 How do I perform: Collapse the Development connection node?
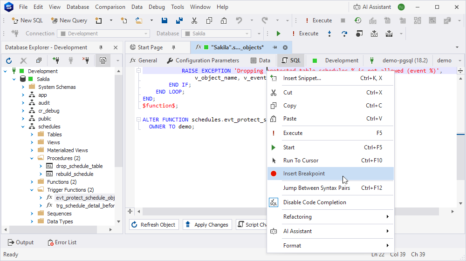pyautogui.click(x=5, y=71)
